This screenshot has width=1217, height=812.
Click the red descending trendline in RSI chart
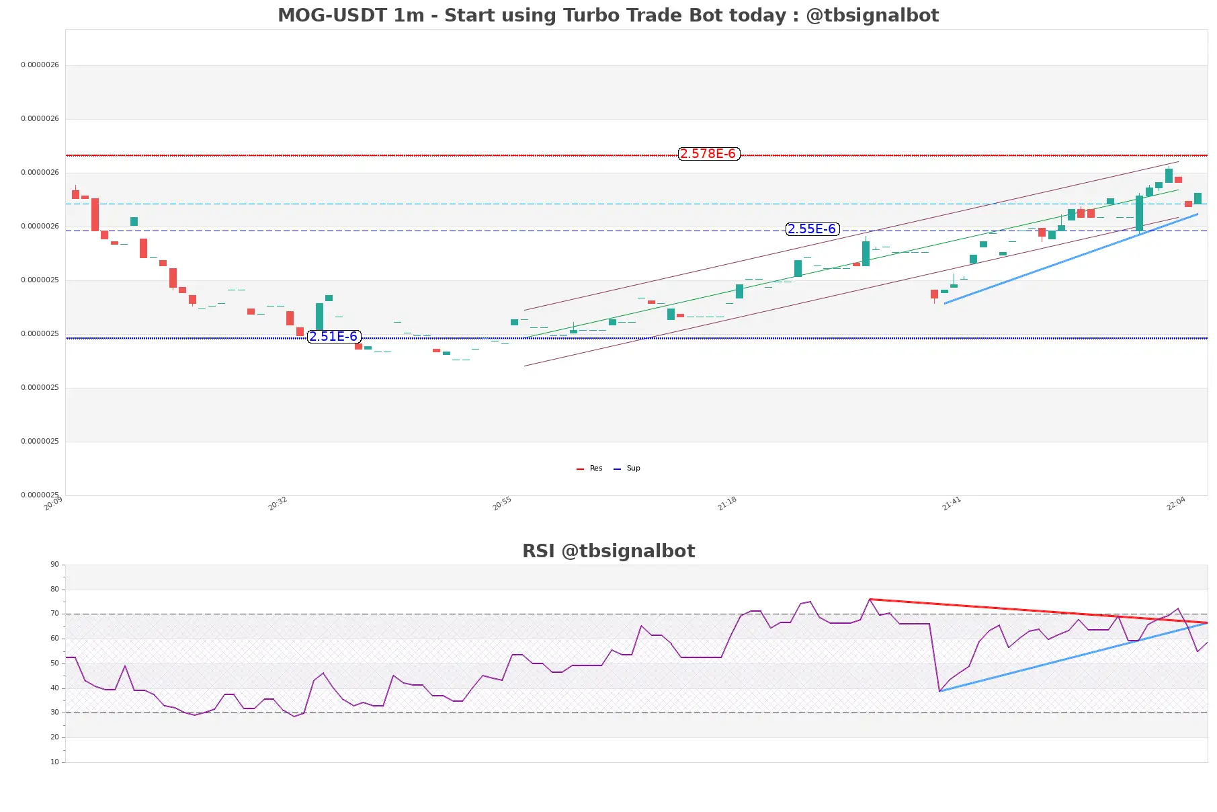click(x=1038, y=611)
